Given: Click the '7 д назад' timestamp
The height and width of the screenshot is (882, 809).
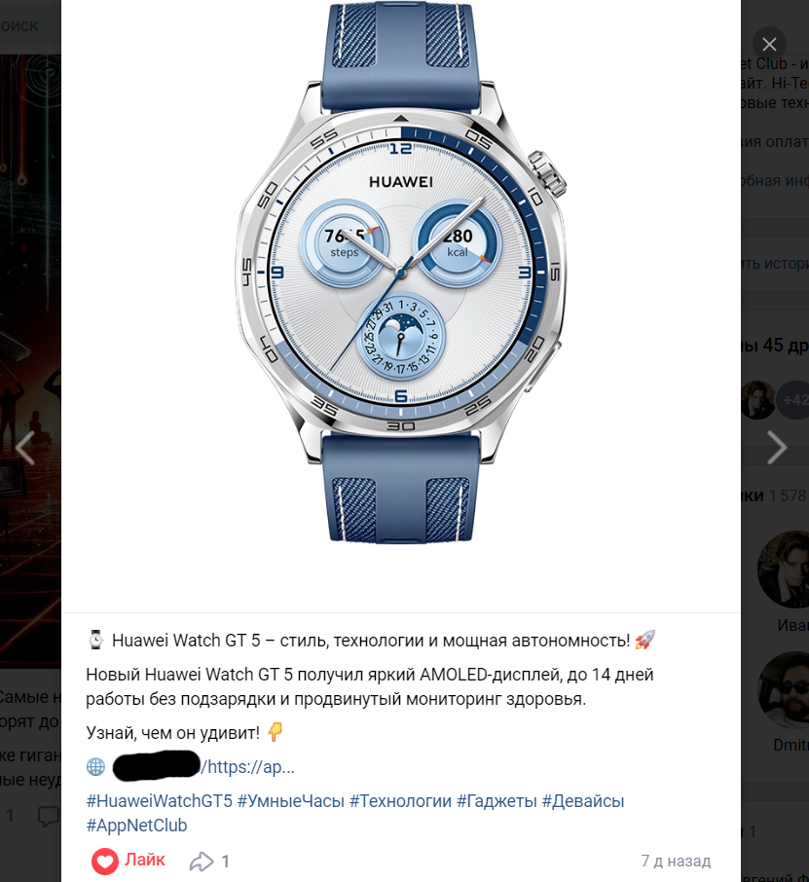Looking at the screenshot, I should [x=676, y=862].
